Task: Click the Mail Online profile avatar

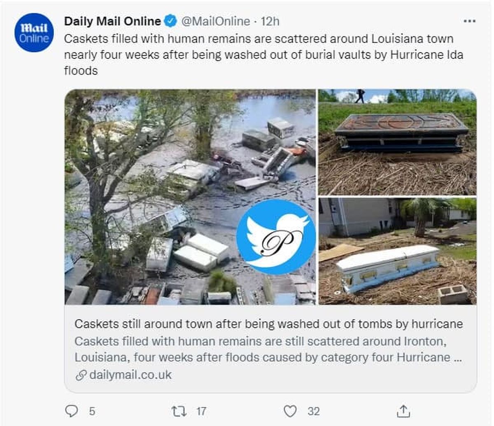Action: coord(34,33)
